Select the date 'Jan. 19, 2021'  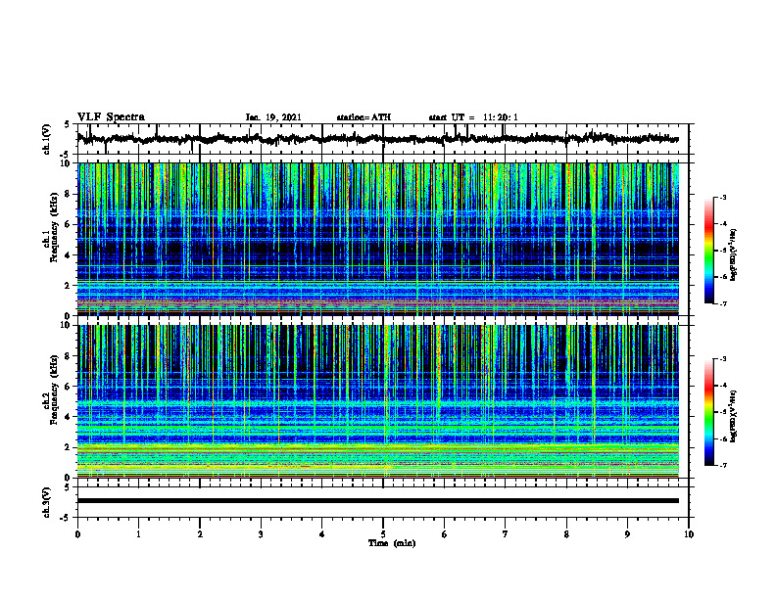click(x=273, y=117)
